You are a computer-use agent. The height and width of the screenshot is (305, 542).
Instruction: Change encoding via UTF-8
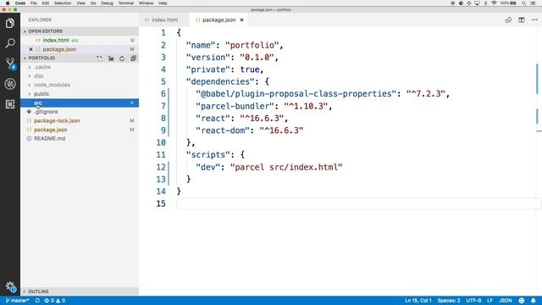click(x=473, y=301)
